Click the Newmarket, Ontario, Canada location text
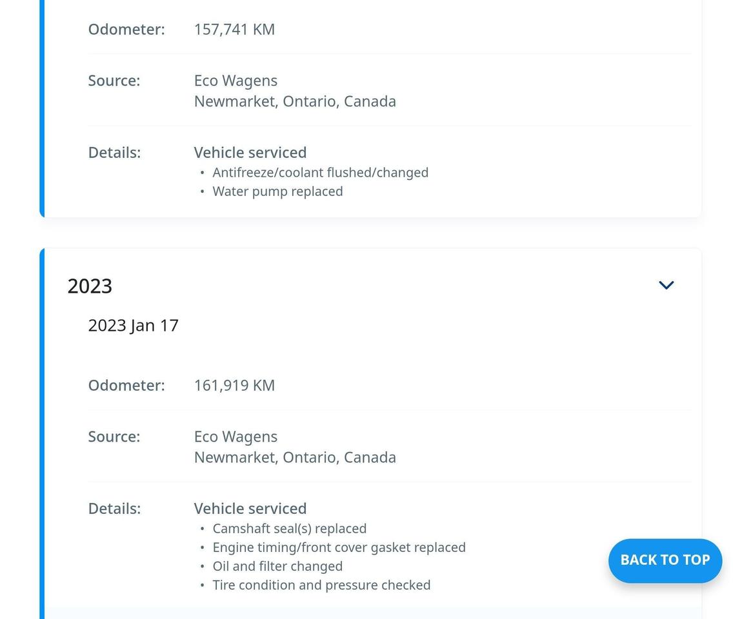 tap(295, 457)
